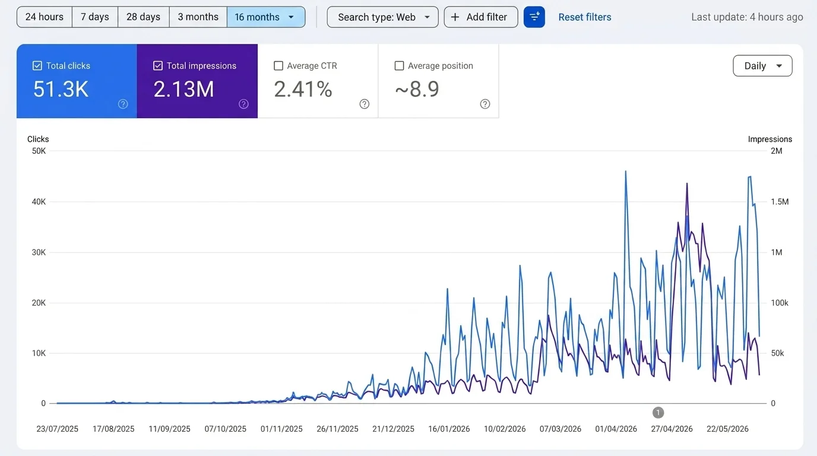Open the Average position help icon
Viewport: 817px width, 456px height.
tap(485, 104)
